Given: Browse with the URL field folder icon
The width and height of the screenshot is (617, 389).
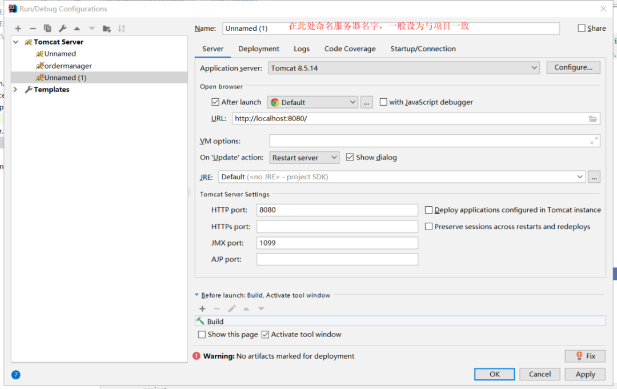Looking at the screenshot, I should coord(593,119).
